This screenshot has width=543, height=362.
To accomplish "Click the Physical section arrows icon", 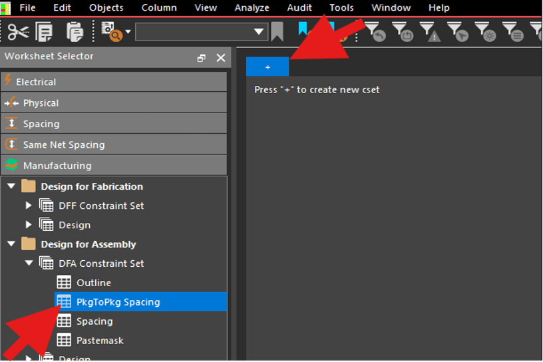I will point(11,102).
